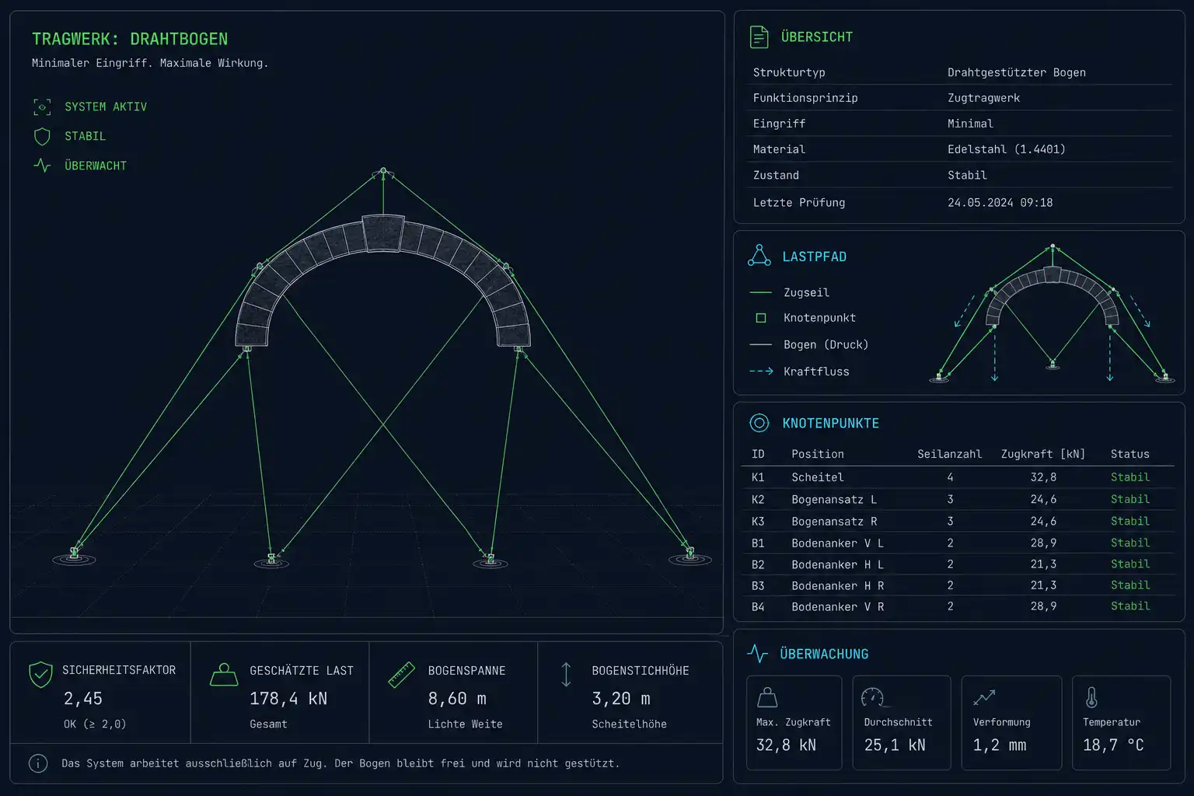Image resolution: width=1194 pixels, height=796 pixels.
Task: Click the Bogenspanne ruler icon
Action: (x=401, y=675)
